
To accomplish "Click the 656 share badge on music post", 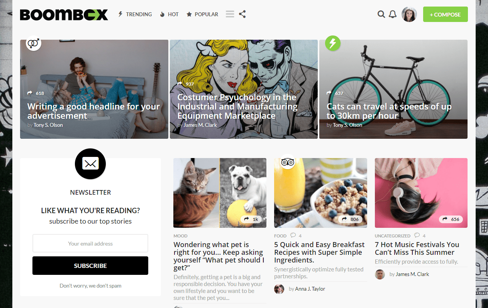I will 451,219.
